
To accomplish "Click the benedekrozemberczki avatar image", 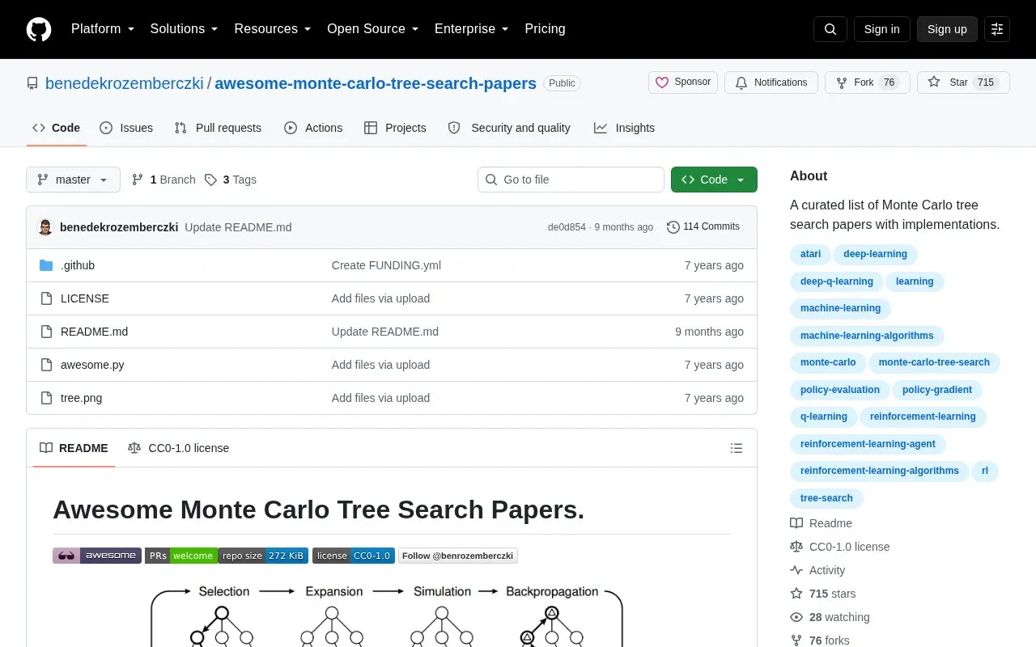I will (x=46, y=227).
